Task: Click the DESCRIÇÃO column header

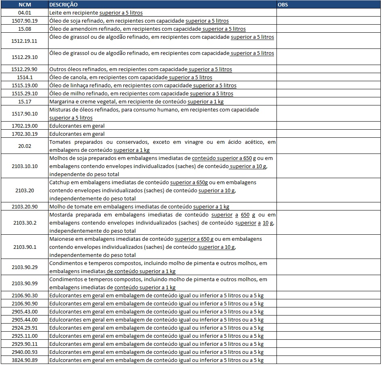Action: (x=163, y=4)
